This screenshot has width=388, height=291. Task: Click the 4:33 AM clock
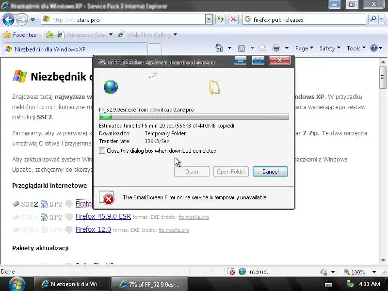370,284
